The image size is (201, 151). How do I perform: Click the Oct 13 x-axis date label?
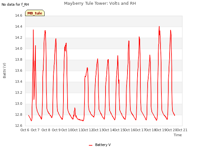(98, 130)
